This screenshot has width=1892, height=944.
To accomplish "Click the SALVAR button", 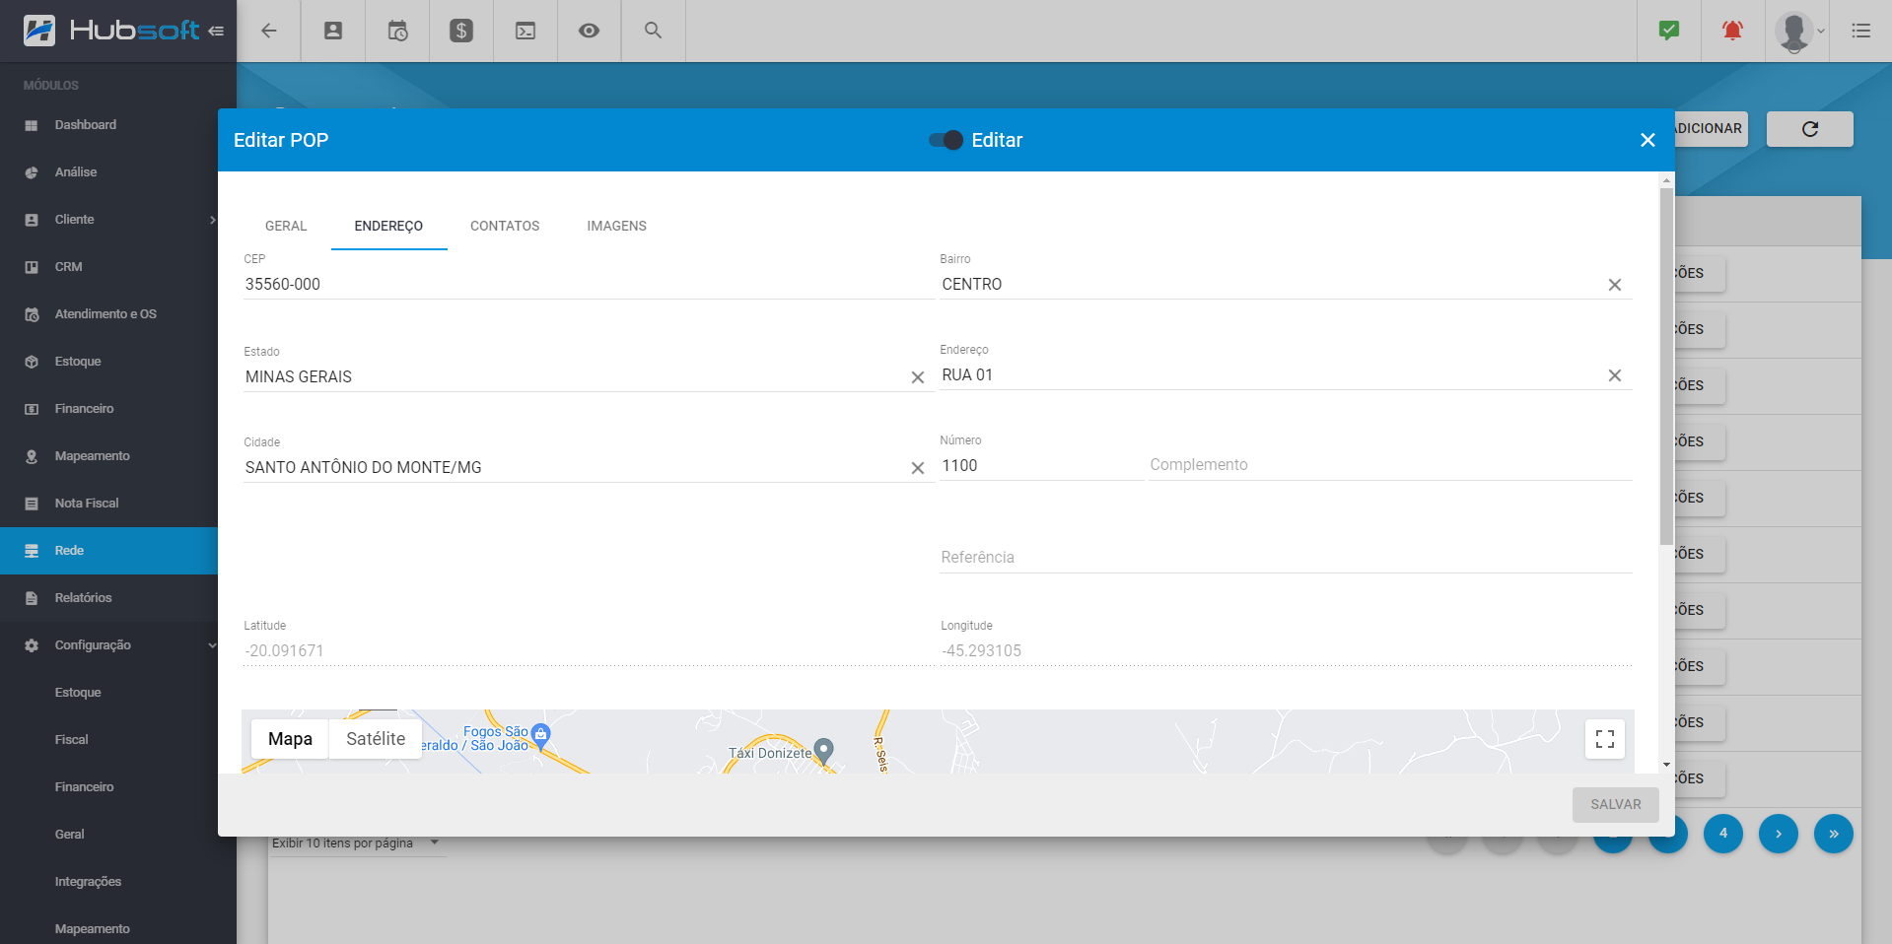I will (x=1615, y=805).
